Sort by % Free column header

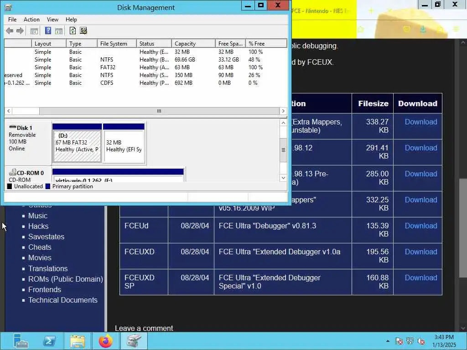coord(266,43)
